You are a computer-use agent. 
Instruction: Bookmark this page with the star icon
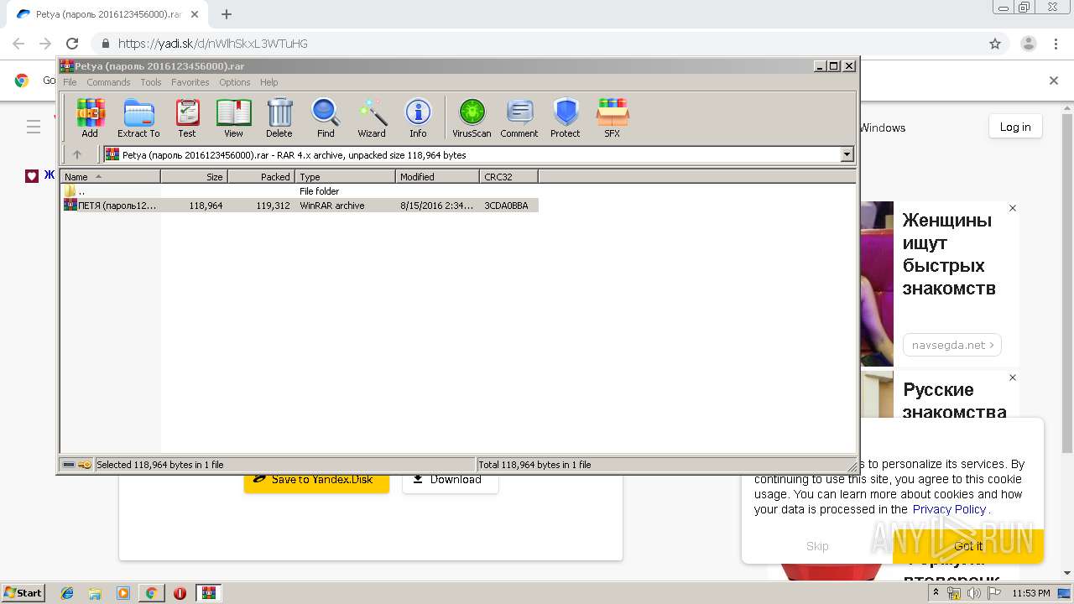pos(995,44)
